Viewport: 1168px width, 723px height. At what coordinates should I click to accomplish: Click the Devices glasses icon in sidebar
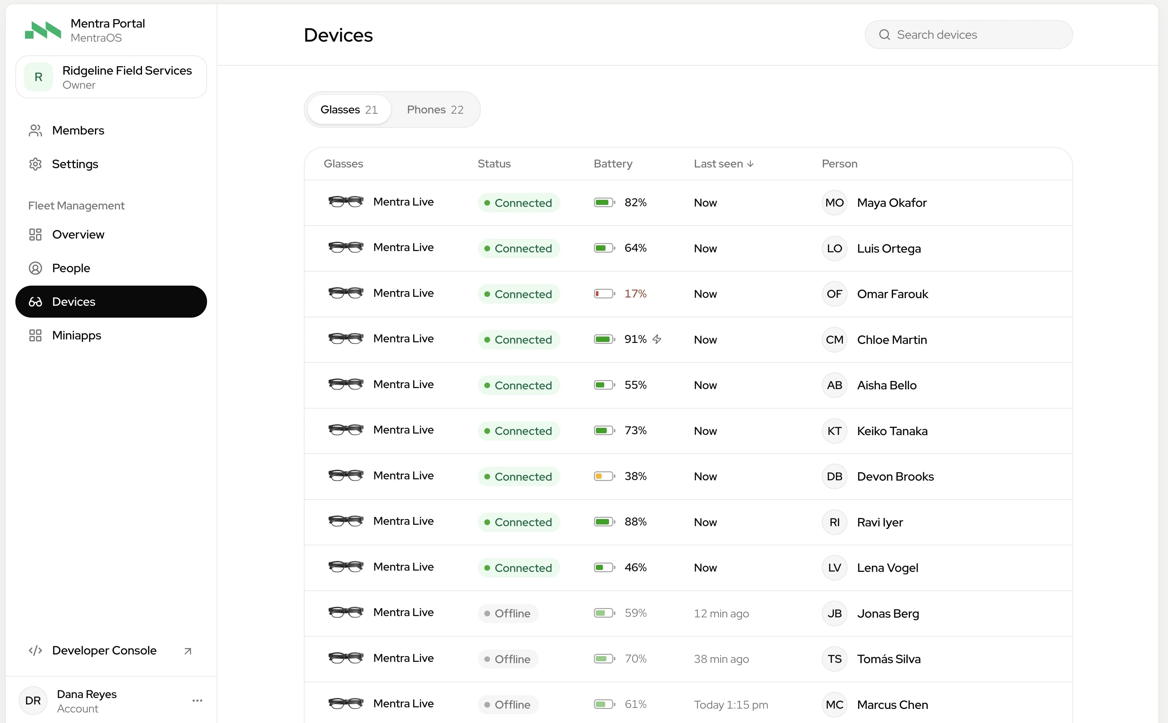coord(36,302)
